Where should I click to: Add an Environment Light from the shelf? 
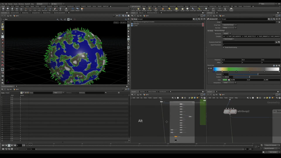(x=176, y=9)
